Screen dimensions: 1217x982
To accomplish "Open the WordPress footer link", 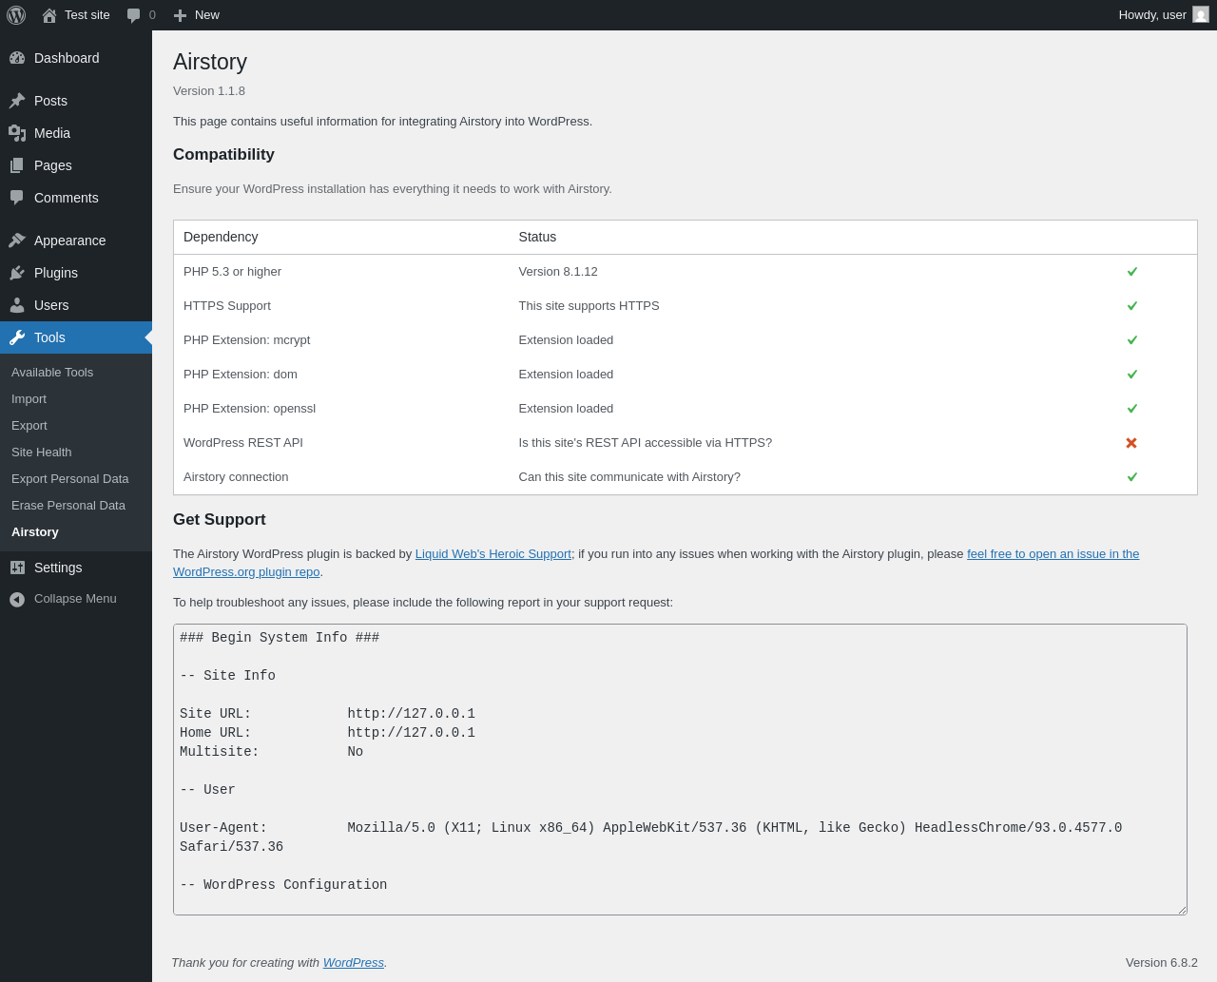I will tap(354, 963).
